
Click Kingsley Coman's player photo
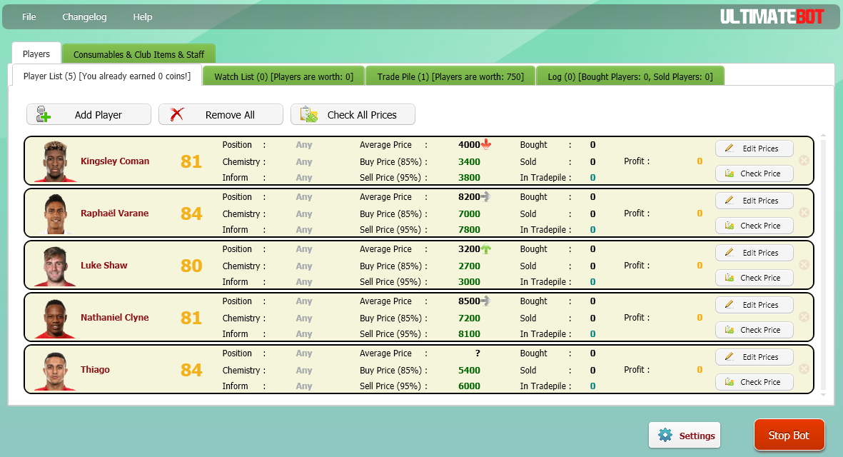(55, 161)
